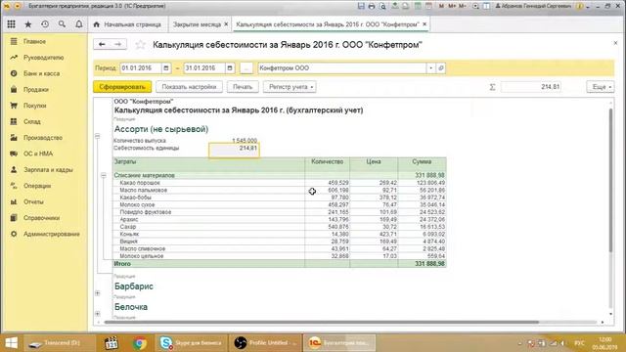Viewport: 626px width, 352px height.
Task: Open Favorites star in top panel
Action: tap(28, 24)
